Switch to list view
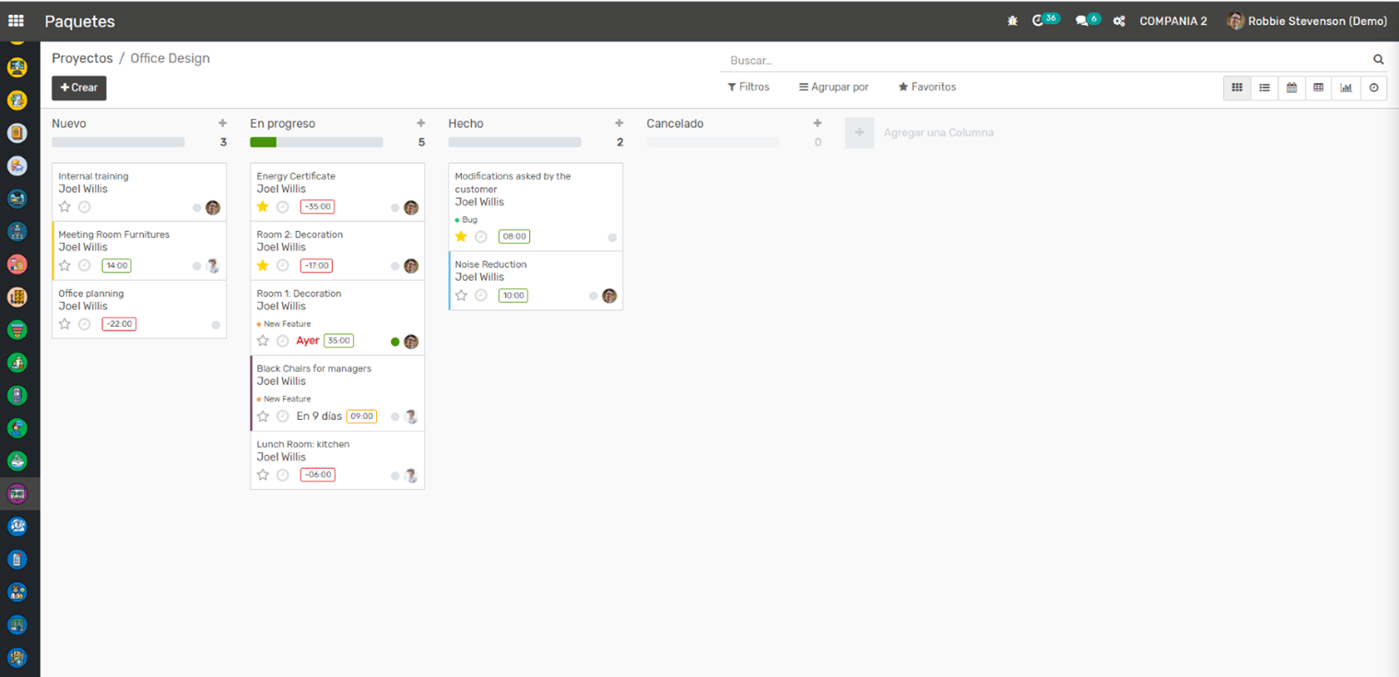 pos(1264,88)
